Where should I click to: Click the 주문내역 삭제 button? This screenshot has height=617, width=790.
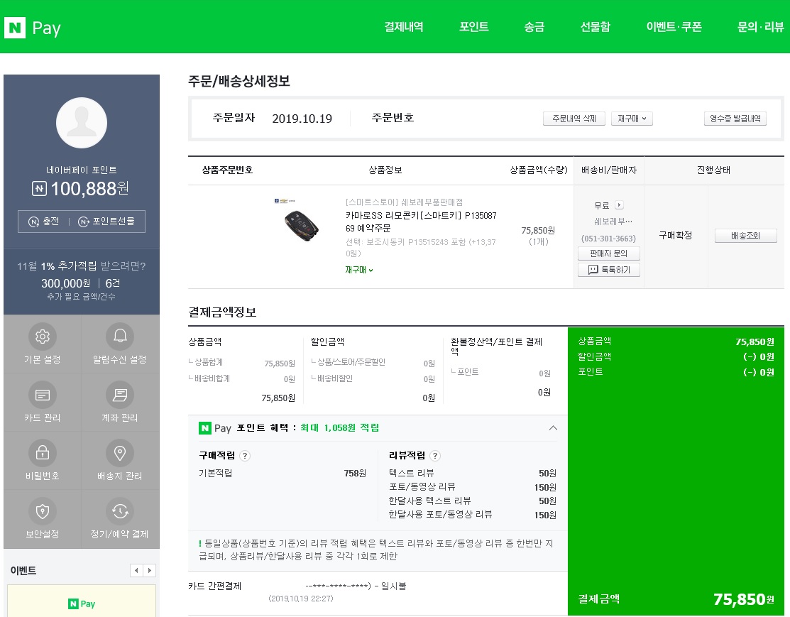tap(574, 119)
